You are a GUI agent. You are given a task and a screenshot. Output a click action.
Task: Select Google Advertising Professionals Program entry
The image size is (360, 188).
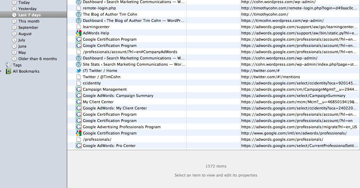point(122,127)
